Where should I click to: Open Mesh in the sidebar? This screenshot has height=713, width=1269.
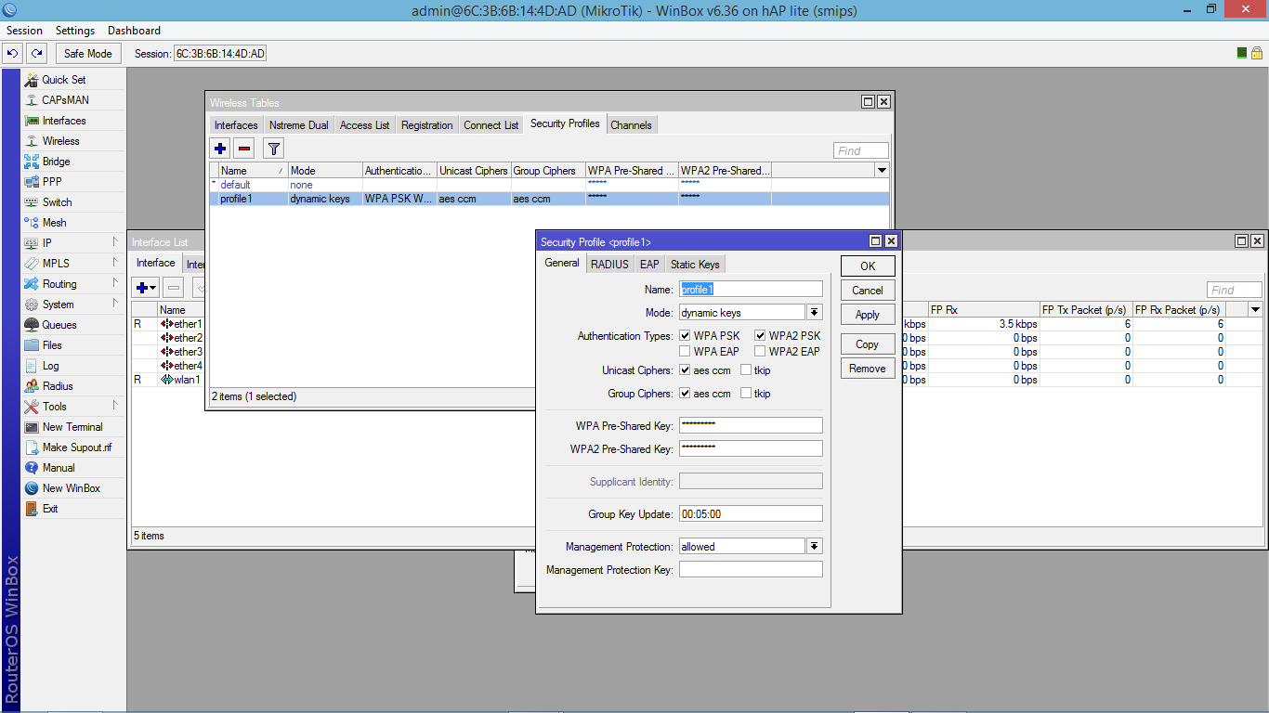(x=54, y=223)
